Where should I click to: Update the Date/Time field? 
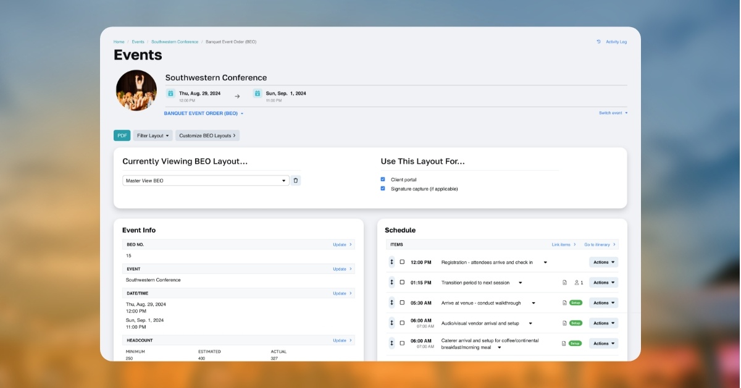pos(342,293)
